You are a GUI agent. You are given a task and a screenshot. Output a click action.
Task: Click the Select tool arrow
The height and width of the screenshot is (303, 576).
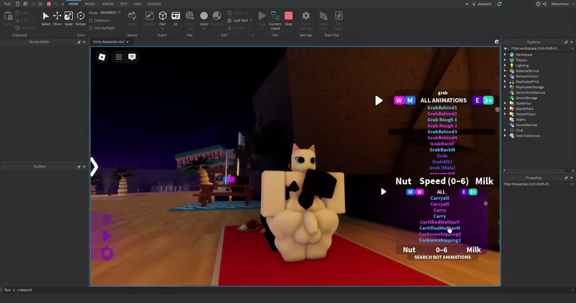pyautogui.click(x=45, y=18)
